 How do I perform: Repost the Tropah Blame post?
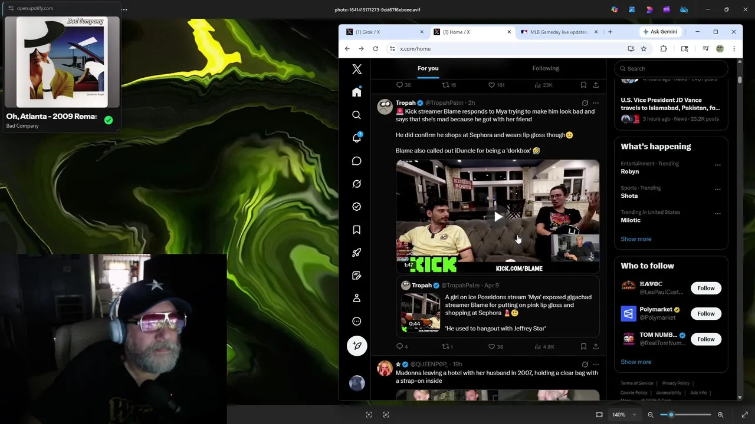coord(447,346)
